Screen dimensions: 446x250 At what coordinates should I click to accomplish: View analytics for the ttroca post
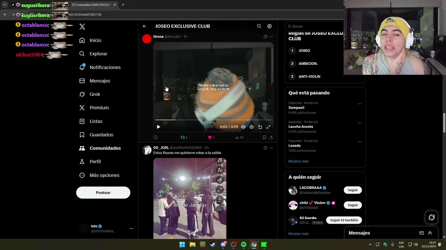pos(239,137)
